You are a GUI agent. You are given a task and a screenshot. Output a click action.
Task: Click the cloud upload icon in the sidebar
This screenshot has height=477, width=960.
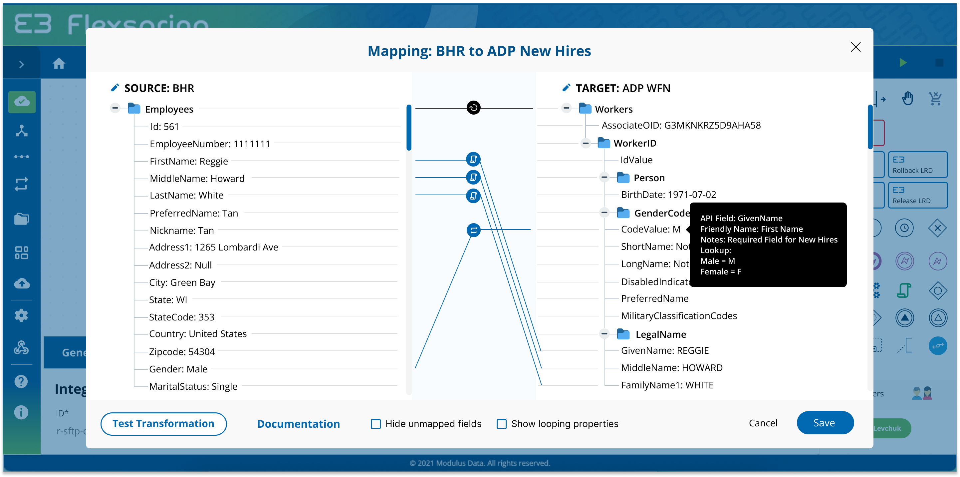pos(22,283)
